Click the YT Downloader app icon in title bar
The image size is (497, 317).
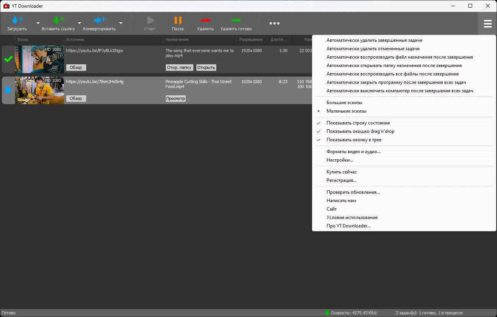(x=6, y=6)
